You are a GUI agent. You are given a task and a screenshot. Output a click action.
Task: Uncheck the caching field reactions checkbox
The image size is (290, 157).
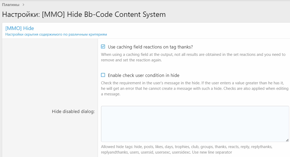(103, 47)
